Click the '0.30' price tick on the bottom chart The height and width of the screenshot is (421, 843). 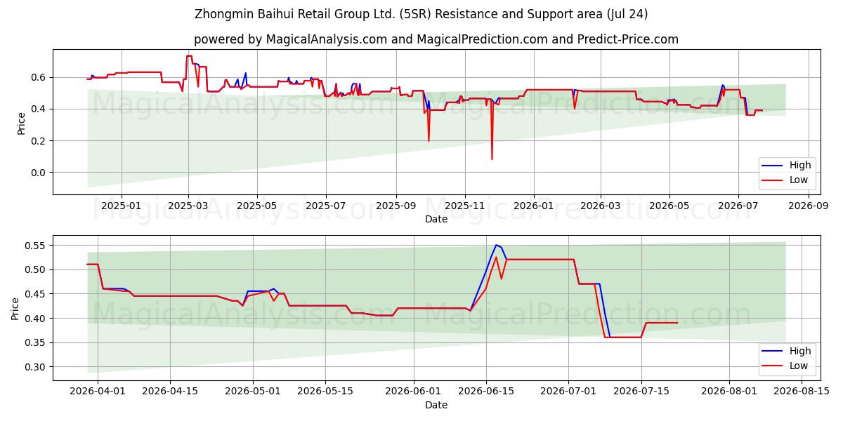coord(37,367)
